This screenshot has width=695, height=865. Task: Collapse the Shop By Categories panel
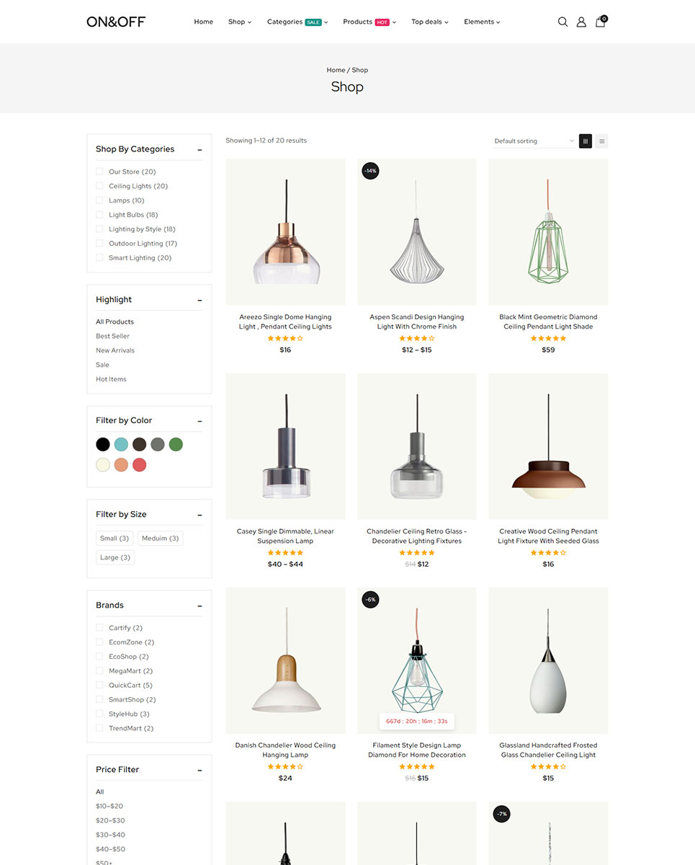pos(199,150)
